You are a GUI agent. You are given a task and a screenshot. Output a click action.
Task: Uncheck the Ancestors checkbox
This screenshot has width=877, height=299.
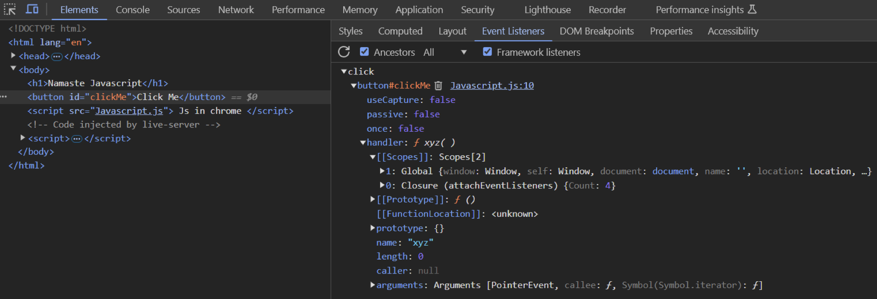(x=364, y=51)
